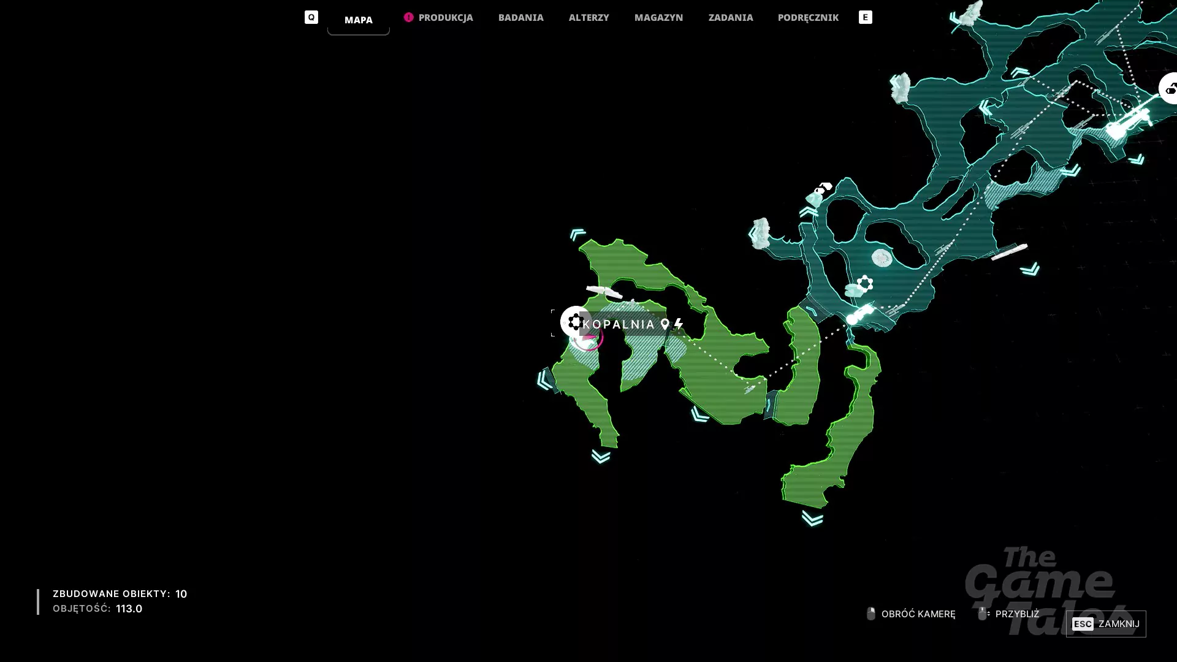Viewport: 1177px width, 662px height.
Task: Click the OBRÓĆ KAMERĘ control hint
Action: pos(911,614)
